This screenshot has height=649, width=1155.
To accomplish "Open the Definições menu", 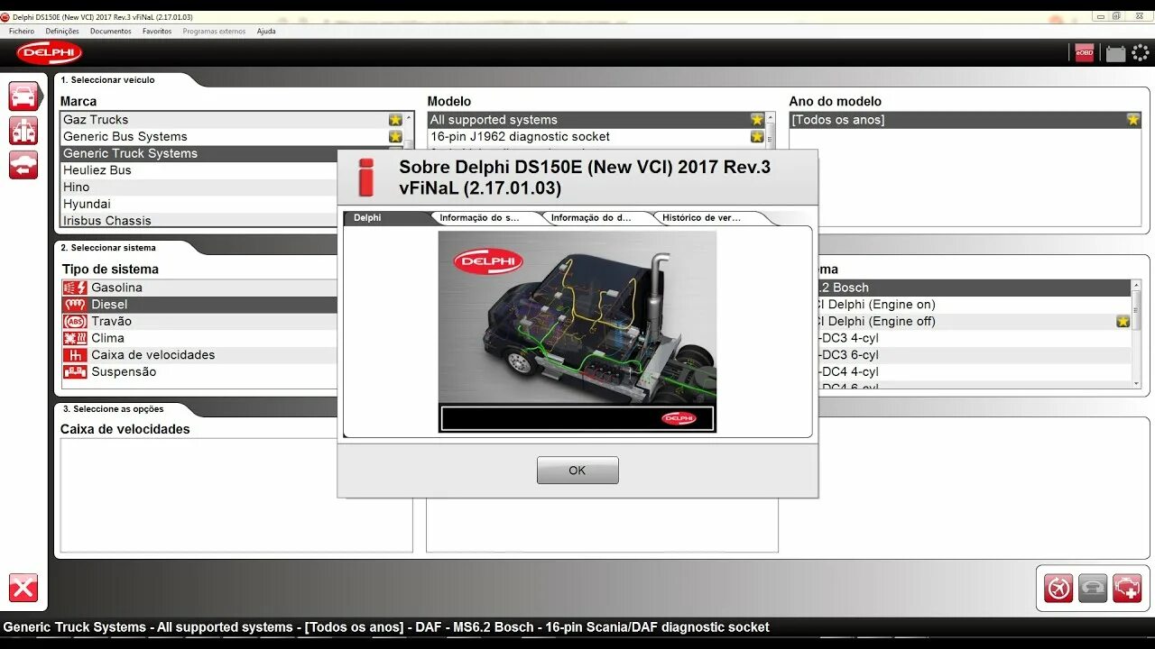I will point(62,32).
